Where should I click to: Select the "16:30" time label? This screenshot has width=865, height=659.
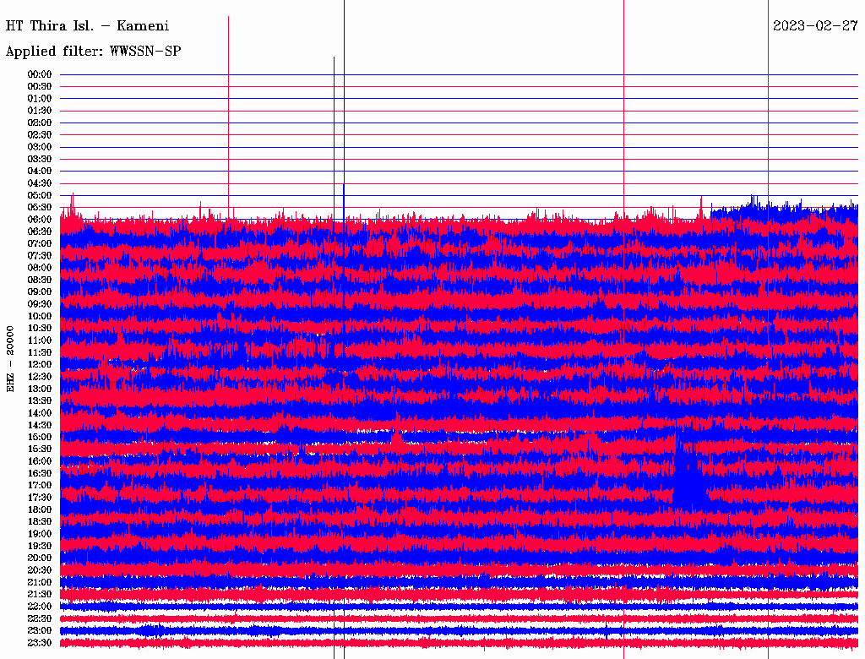40,474
